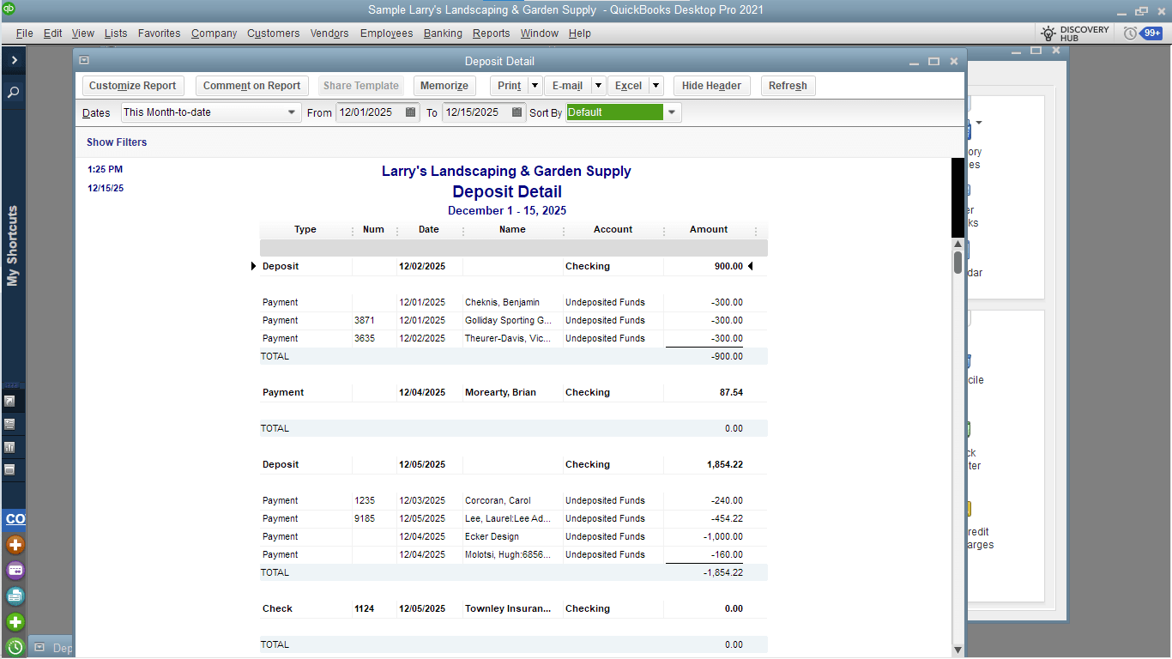The image size is (1172, 659).
Task: Click the QuickBooks logo icon top-left
Action: click(x=9, y=9)
